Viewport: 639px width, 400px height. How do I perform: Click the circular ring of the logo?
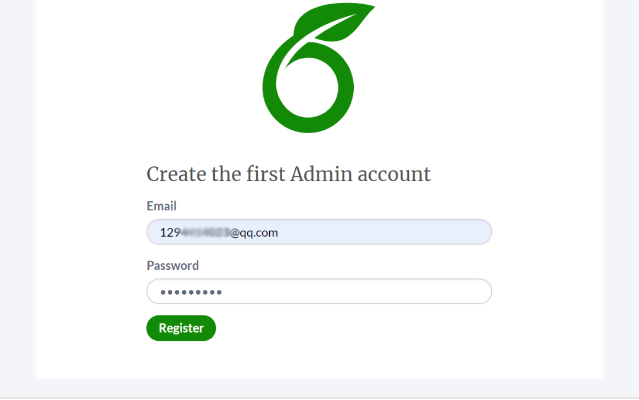(x=273, y=89)
